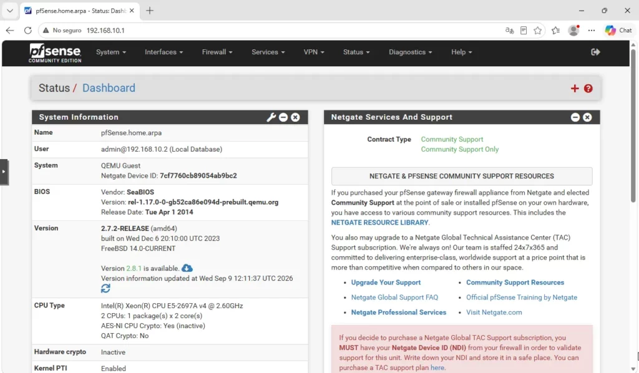Refresh version information with reload icon
This screenshot has width=639, height=373.
tap(105, 288)
